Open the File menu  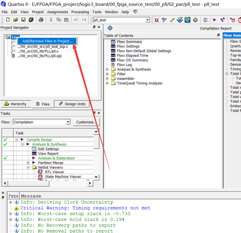click(x=4, y=12)
